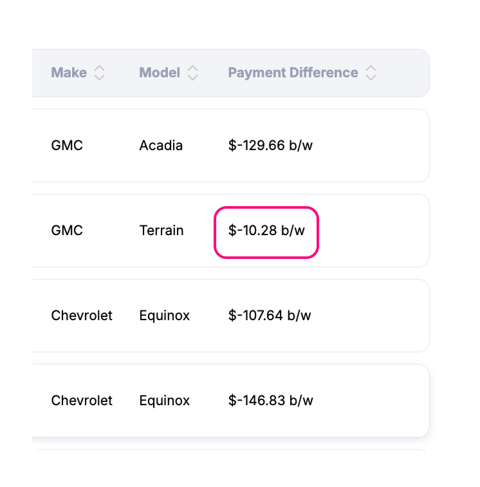Screen dimensions: 480x487
Task: Click the Model column header label
Action: pos(160,73)
